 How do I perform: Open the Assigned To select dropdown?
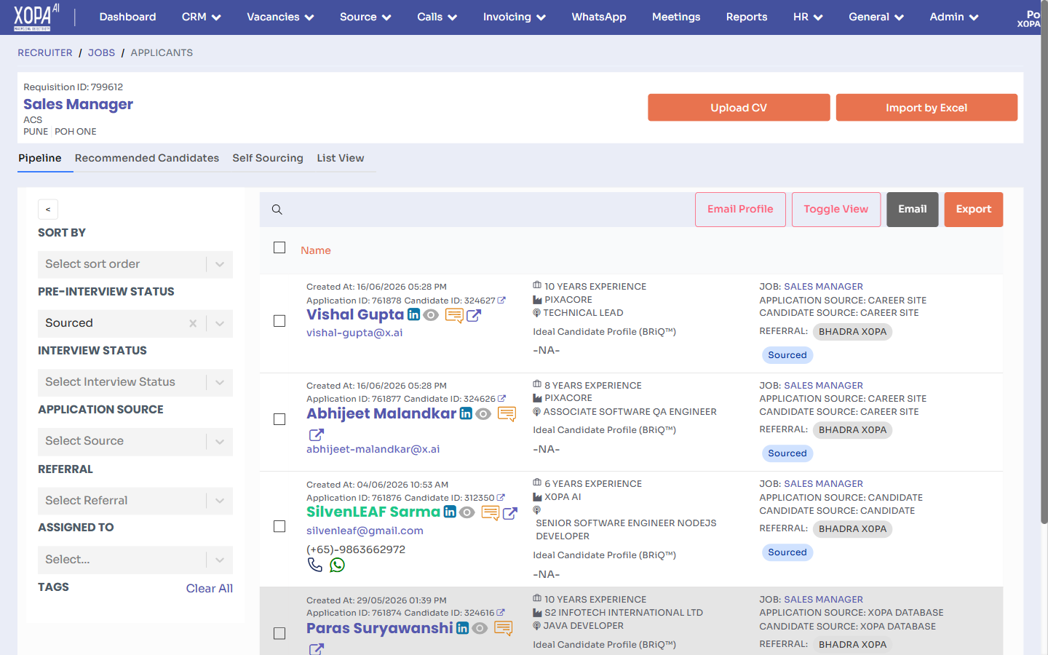[x=135, y=560]
